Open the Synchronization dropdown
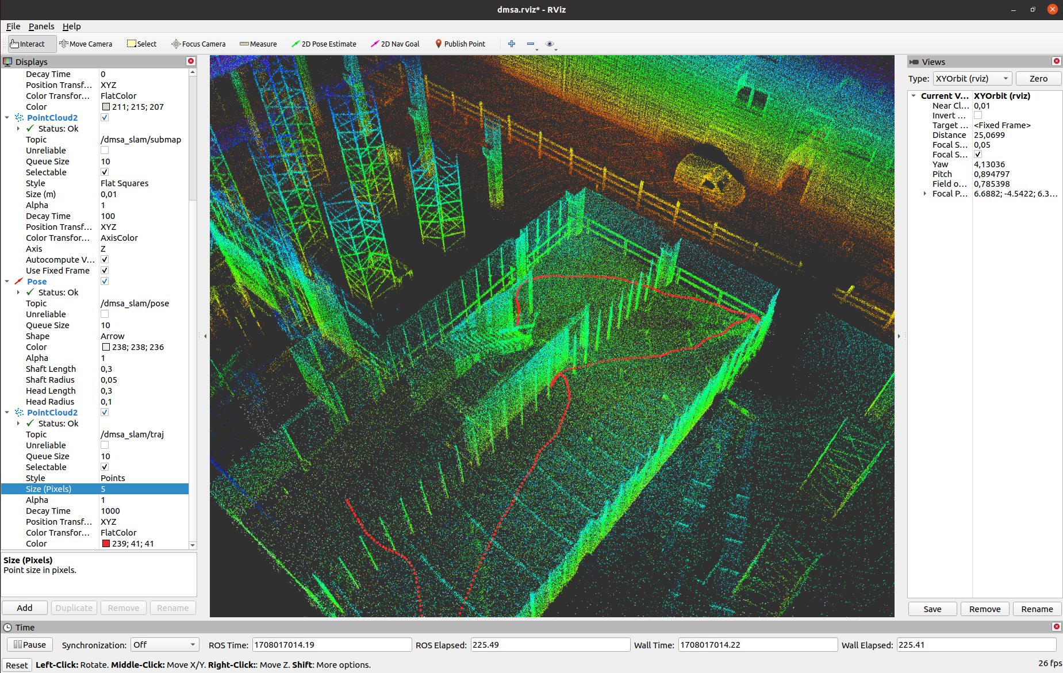Image resolution: width=1063 pixels, height=673 pixels. (165, 645)
